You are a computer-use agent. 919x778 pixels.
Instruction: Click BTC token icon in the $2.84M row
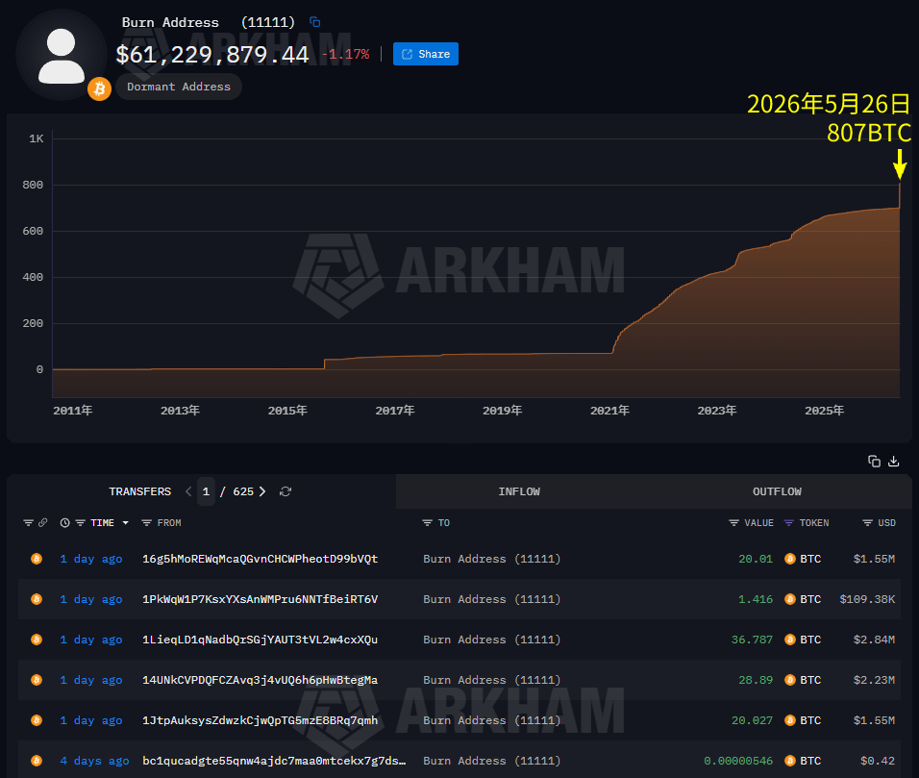tap(790, 640)
